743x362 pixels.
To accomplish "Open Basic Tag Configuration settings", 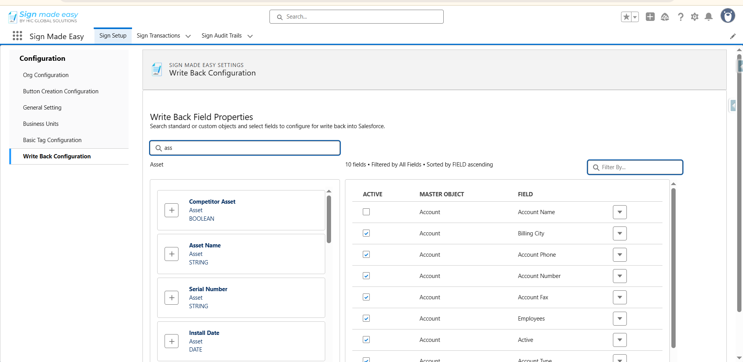I will tap(52, 140).
